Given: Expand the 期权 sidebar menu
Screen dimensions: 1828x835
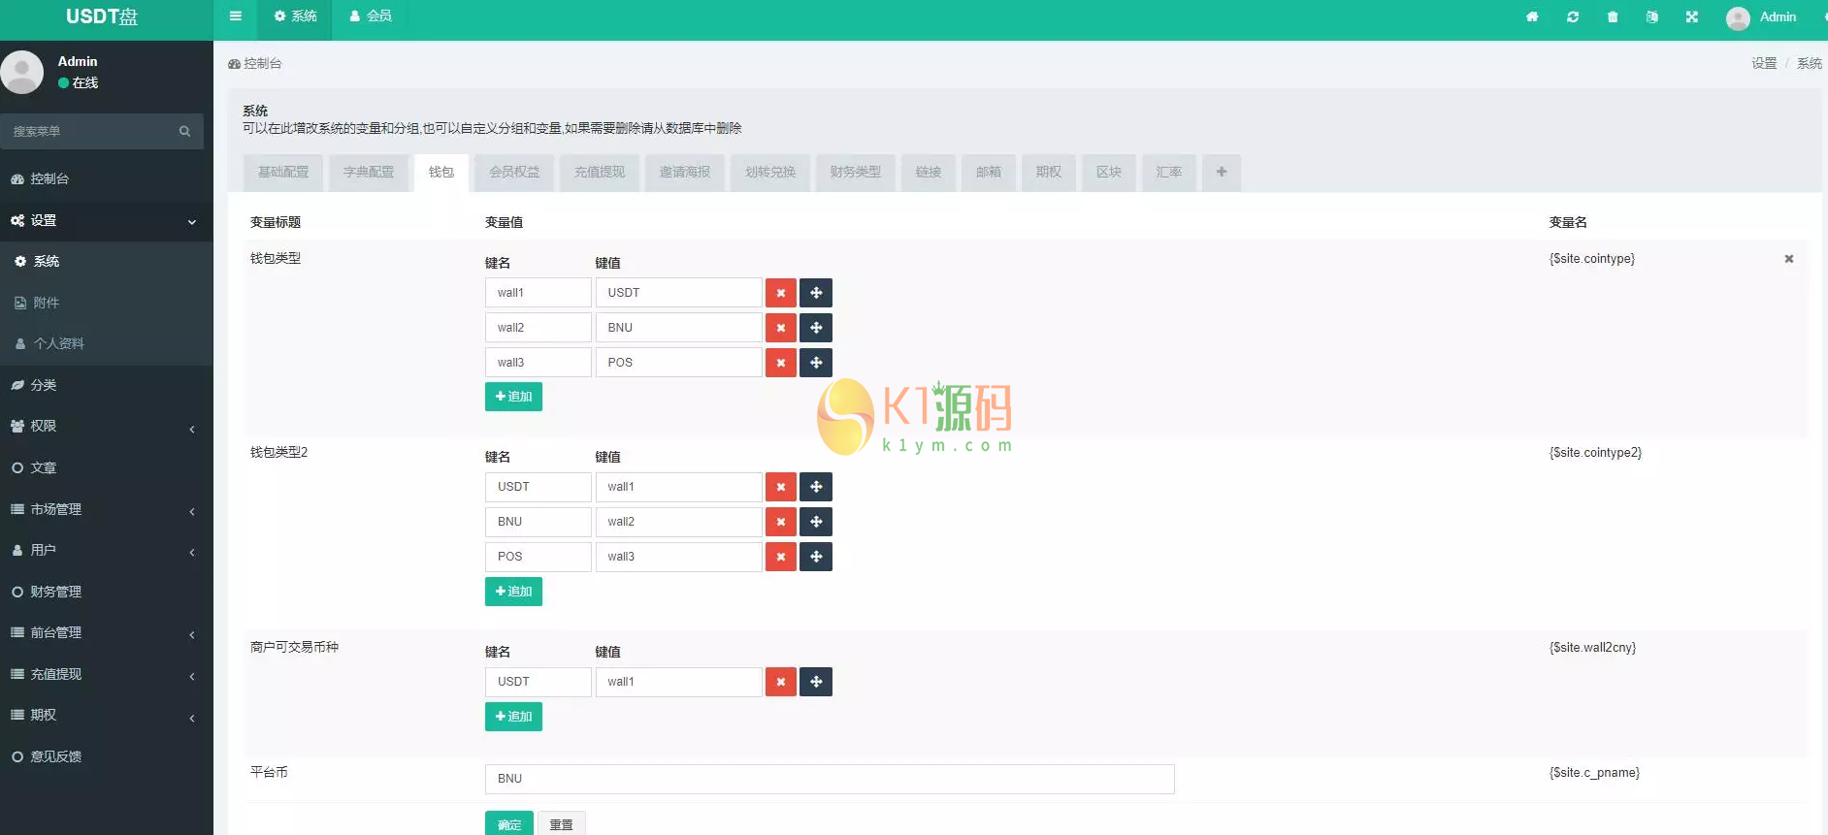Looking at the screenshot, I should [x=106, y=715].
